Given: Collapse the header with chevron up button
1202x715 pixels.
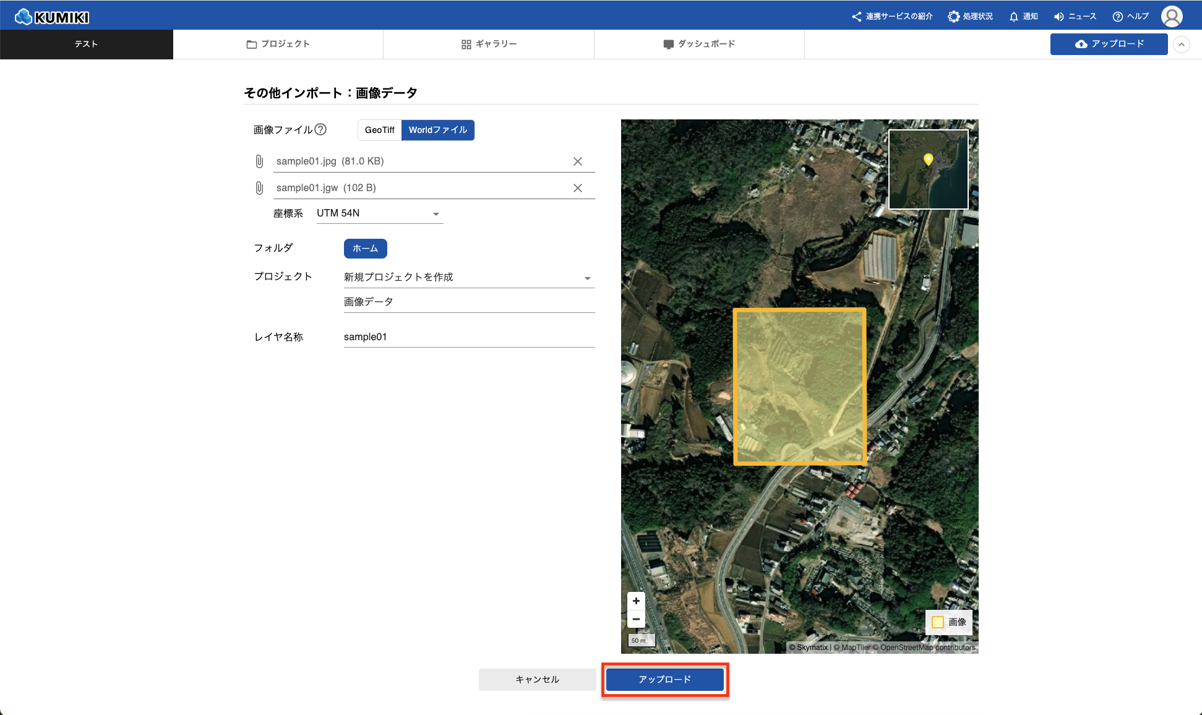Looking at the screenshot, I should click(x=1181, y=45).
